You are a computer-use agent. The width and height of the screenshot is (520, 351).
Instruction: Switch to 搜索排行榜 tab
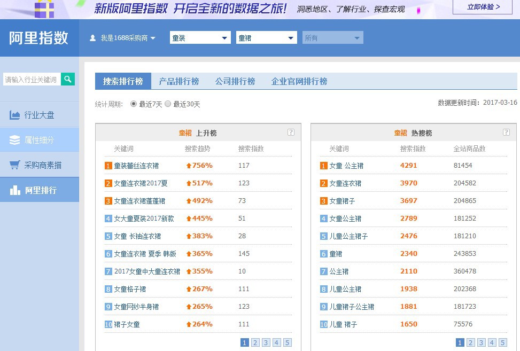(123, 81)
